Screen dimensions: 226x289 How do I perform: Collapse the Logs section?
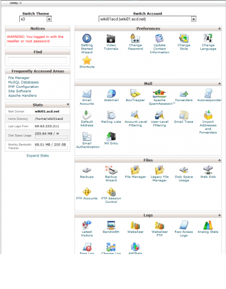219,215
